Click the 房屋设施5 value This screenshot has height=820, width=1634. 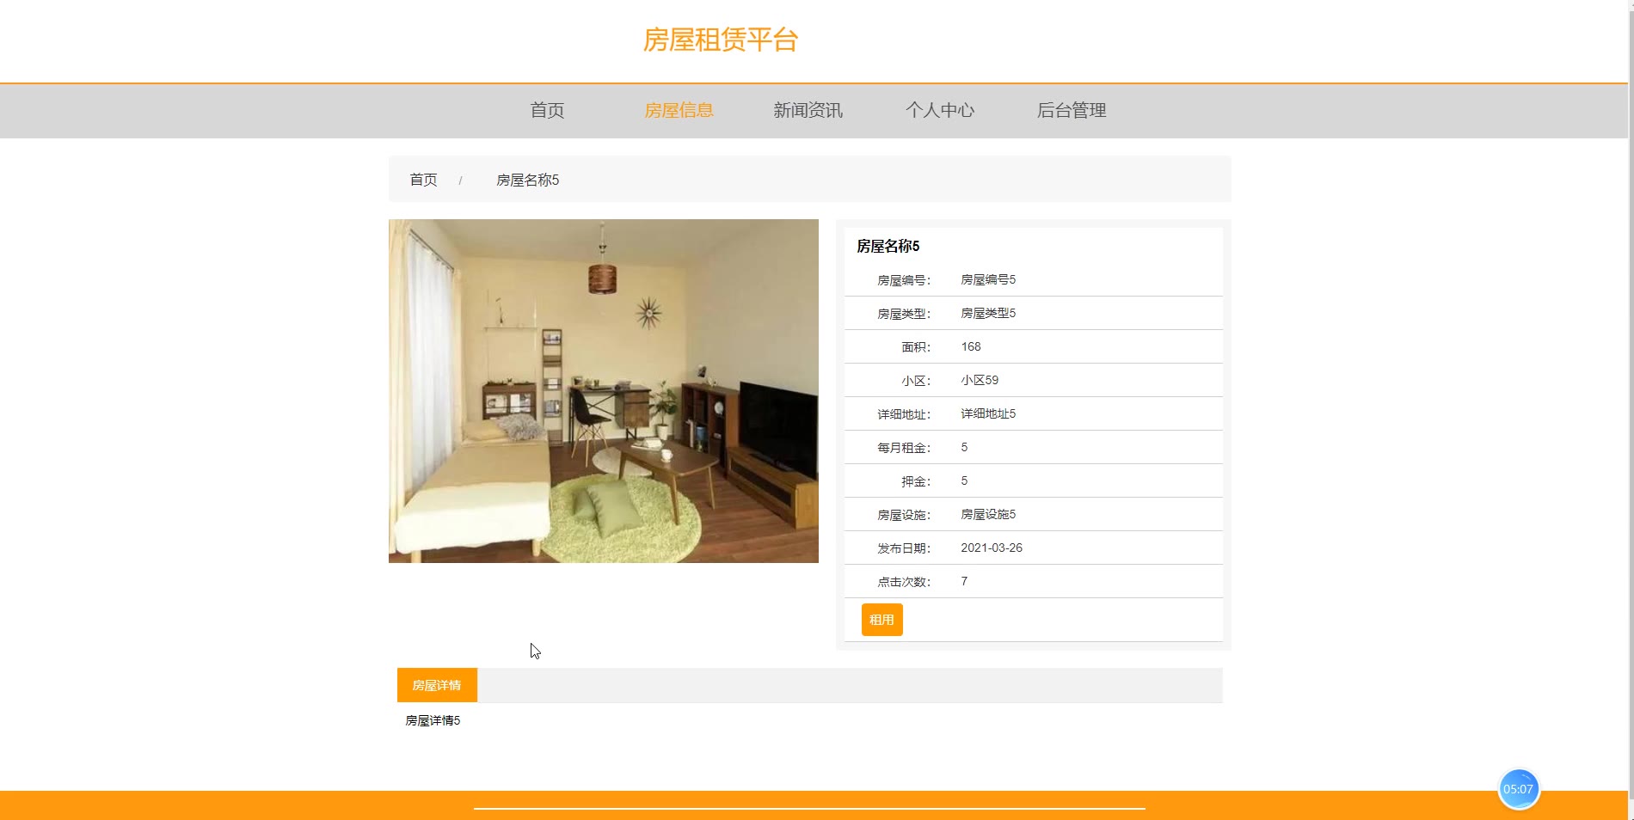988,514
